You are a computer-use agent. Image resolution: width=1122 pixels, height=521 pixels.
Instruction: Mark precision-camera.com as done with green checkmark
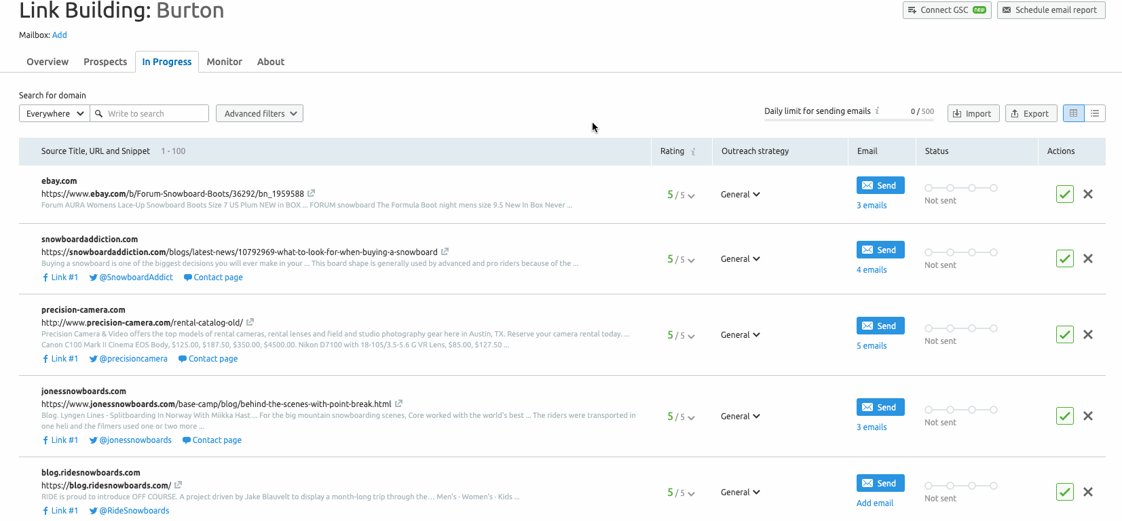1065,334
